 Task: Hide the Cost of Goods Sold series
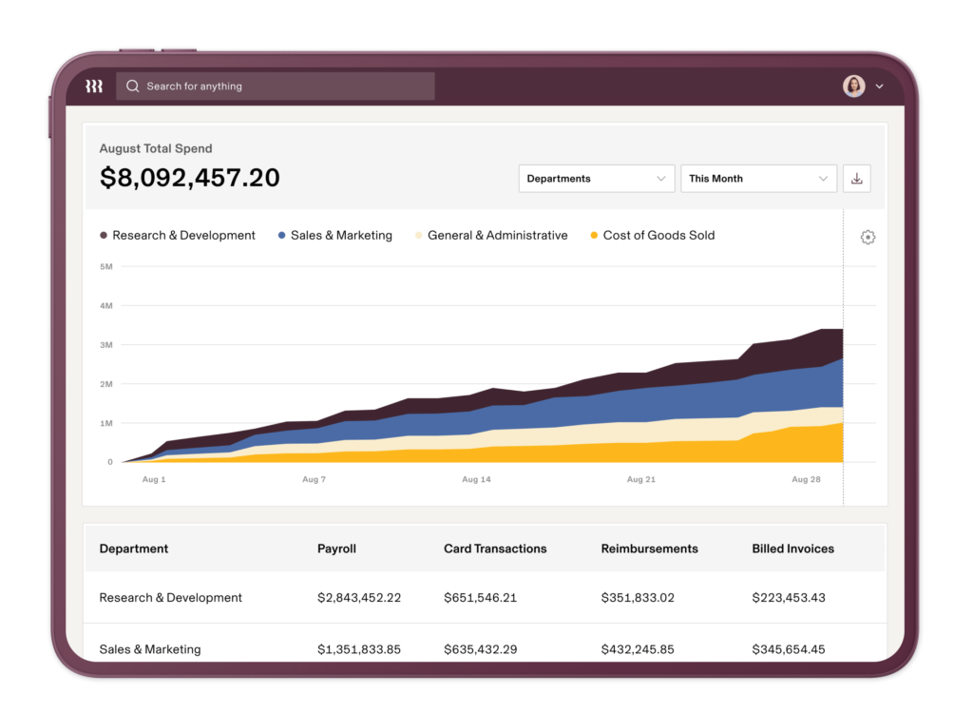coord(658,235)
